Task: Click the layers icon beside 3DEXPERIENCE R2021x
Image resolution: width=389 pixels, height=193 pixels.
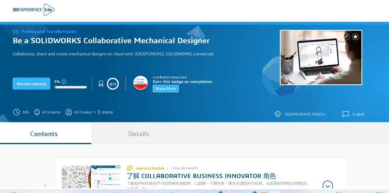Action: pos(278,114)
